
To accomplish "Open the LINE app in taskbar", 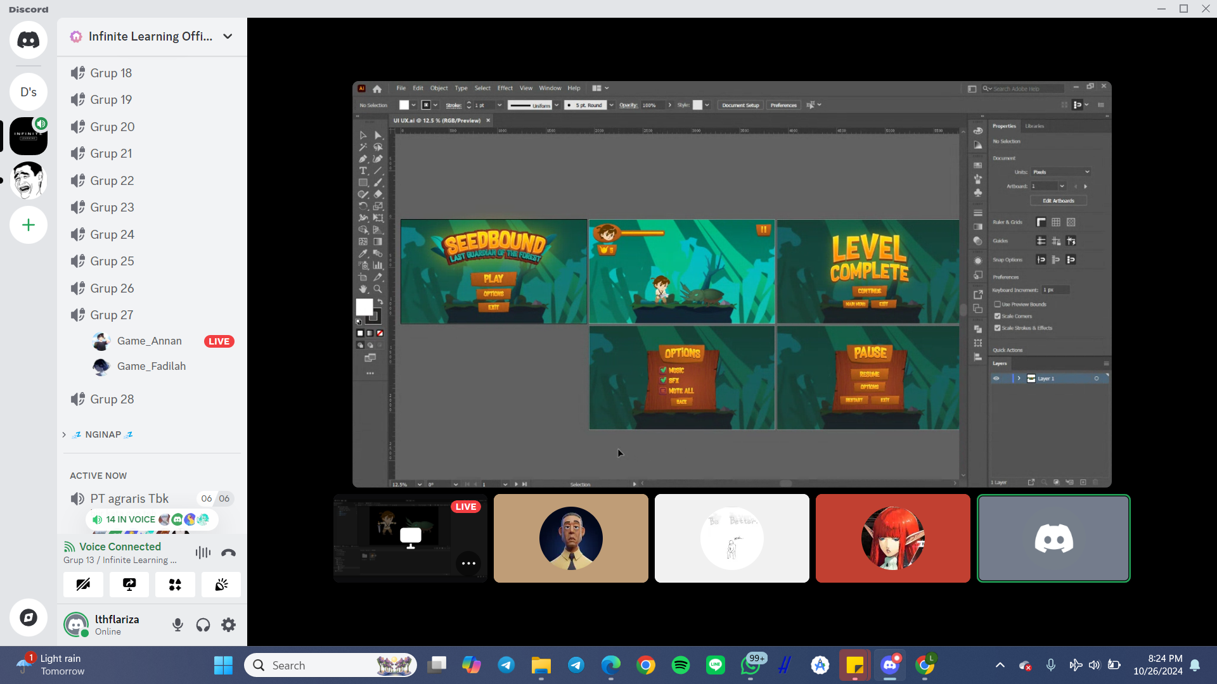I will pyautogui.click(x=716, y=665).
